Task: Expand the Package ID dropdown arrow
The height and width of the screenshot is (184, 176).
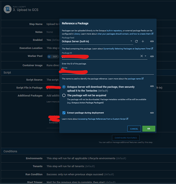Action: [146, 56]
